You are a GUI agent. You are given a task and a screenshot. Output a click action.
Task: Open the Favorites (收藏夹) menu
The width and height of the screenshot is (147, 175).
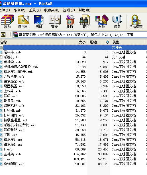(52, 10)
